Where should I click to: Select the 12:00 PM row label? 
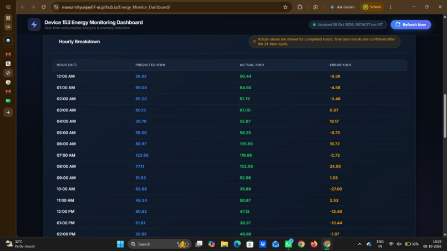pyautogui.click(x=65, y=212)
